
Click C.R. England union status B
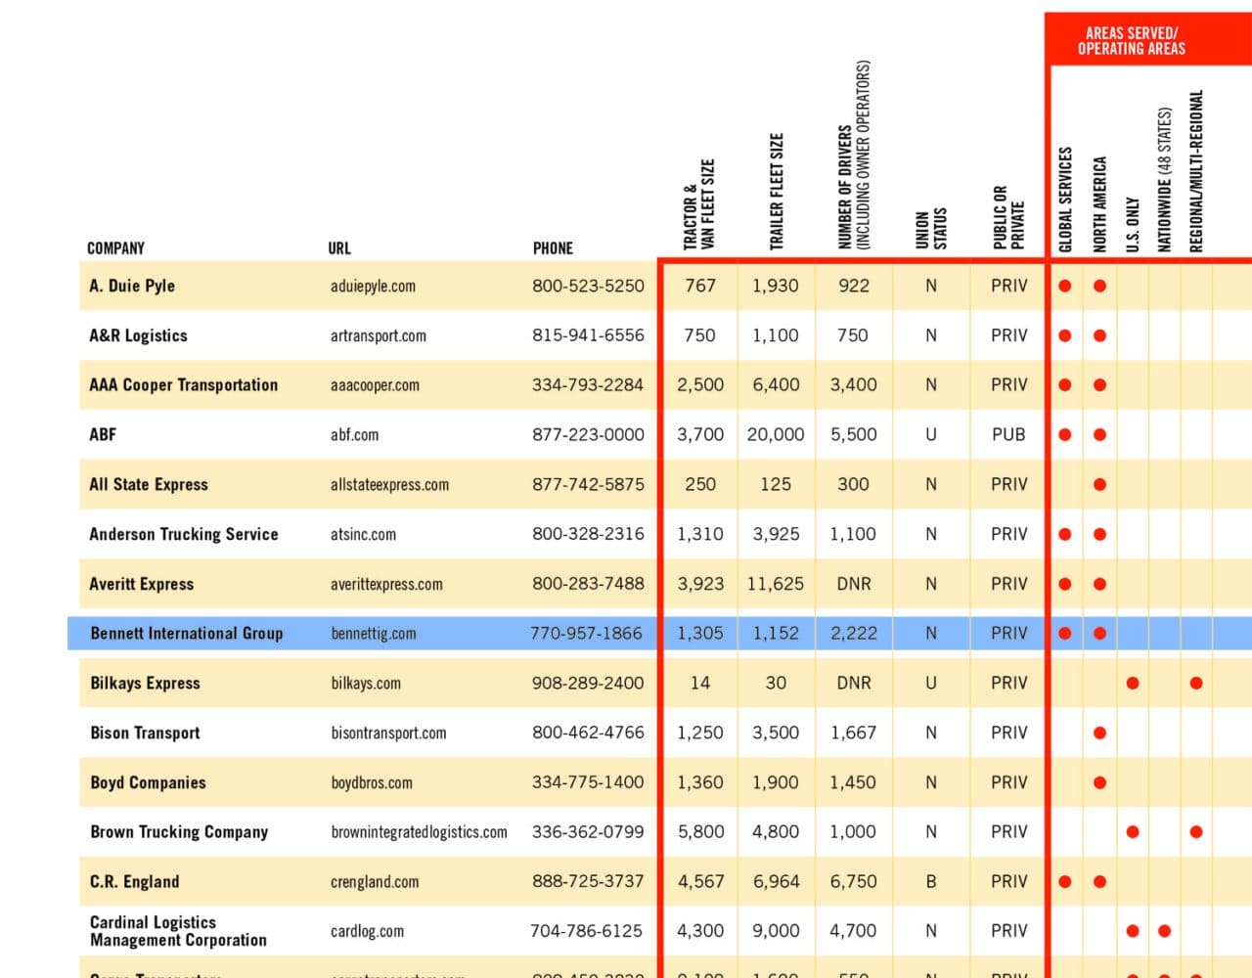point(930,881)
